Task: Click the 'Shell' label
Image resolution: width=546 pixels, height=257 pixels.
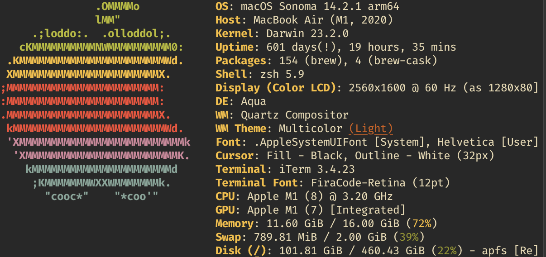Action: click(x=231, y=75)
